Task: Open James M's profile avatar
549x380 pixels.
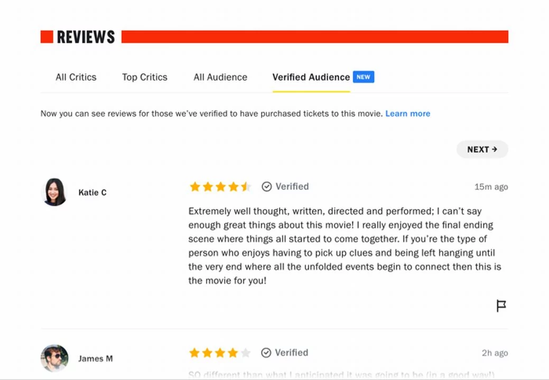Action: pos(54,358)
